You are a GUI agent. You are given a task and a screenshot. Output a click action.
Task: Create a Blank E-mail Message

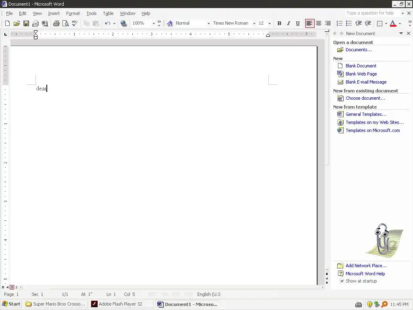click(366, 82)
